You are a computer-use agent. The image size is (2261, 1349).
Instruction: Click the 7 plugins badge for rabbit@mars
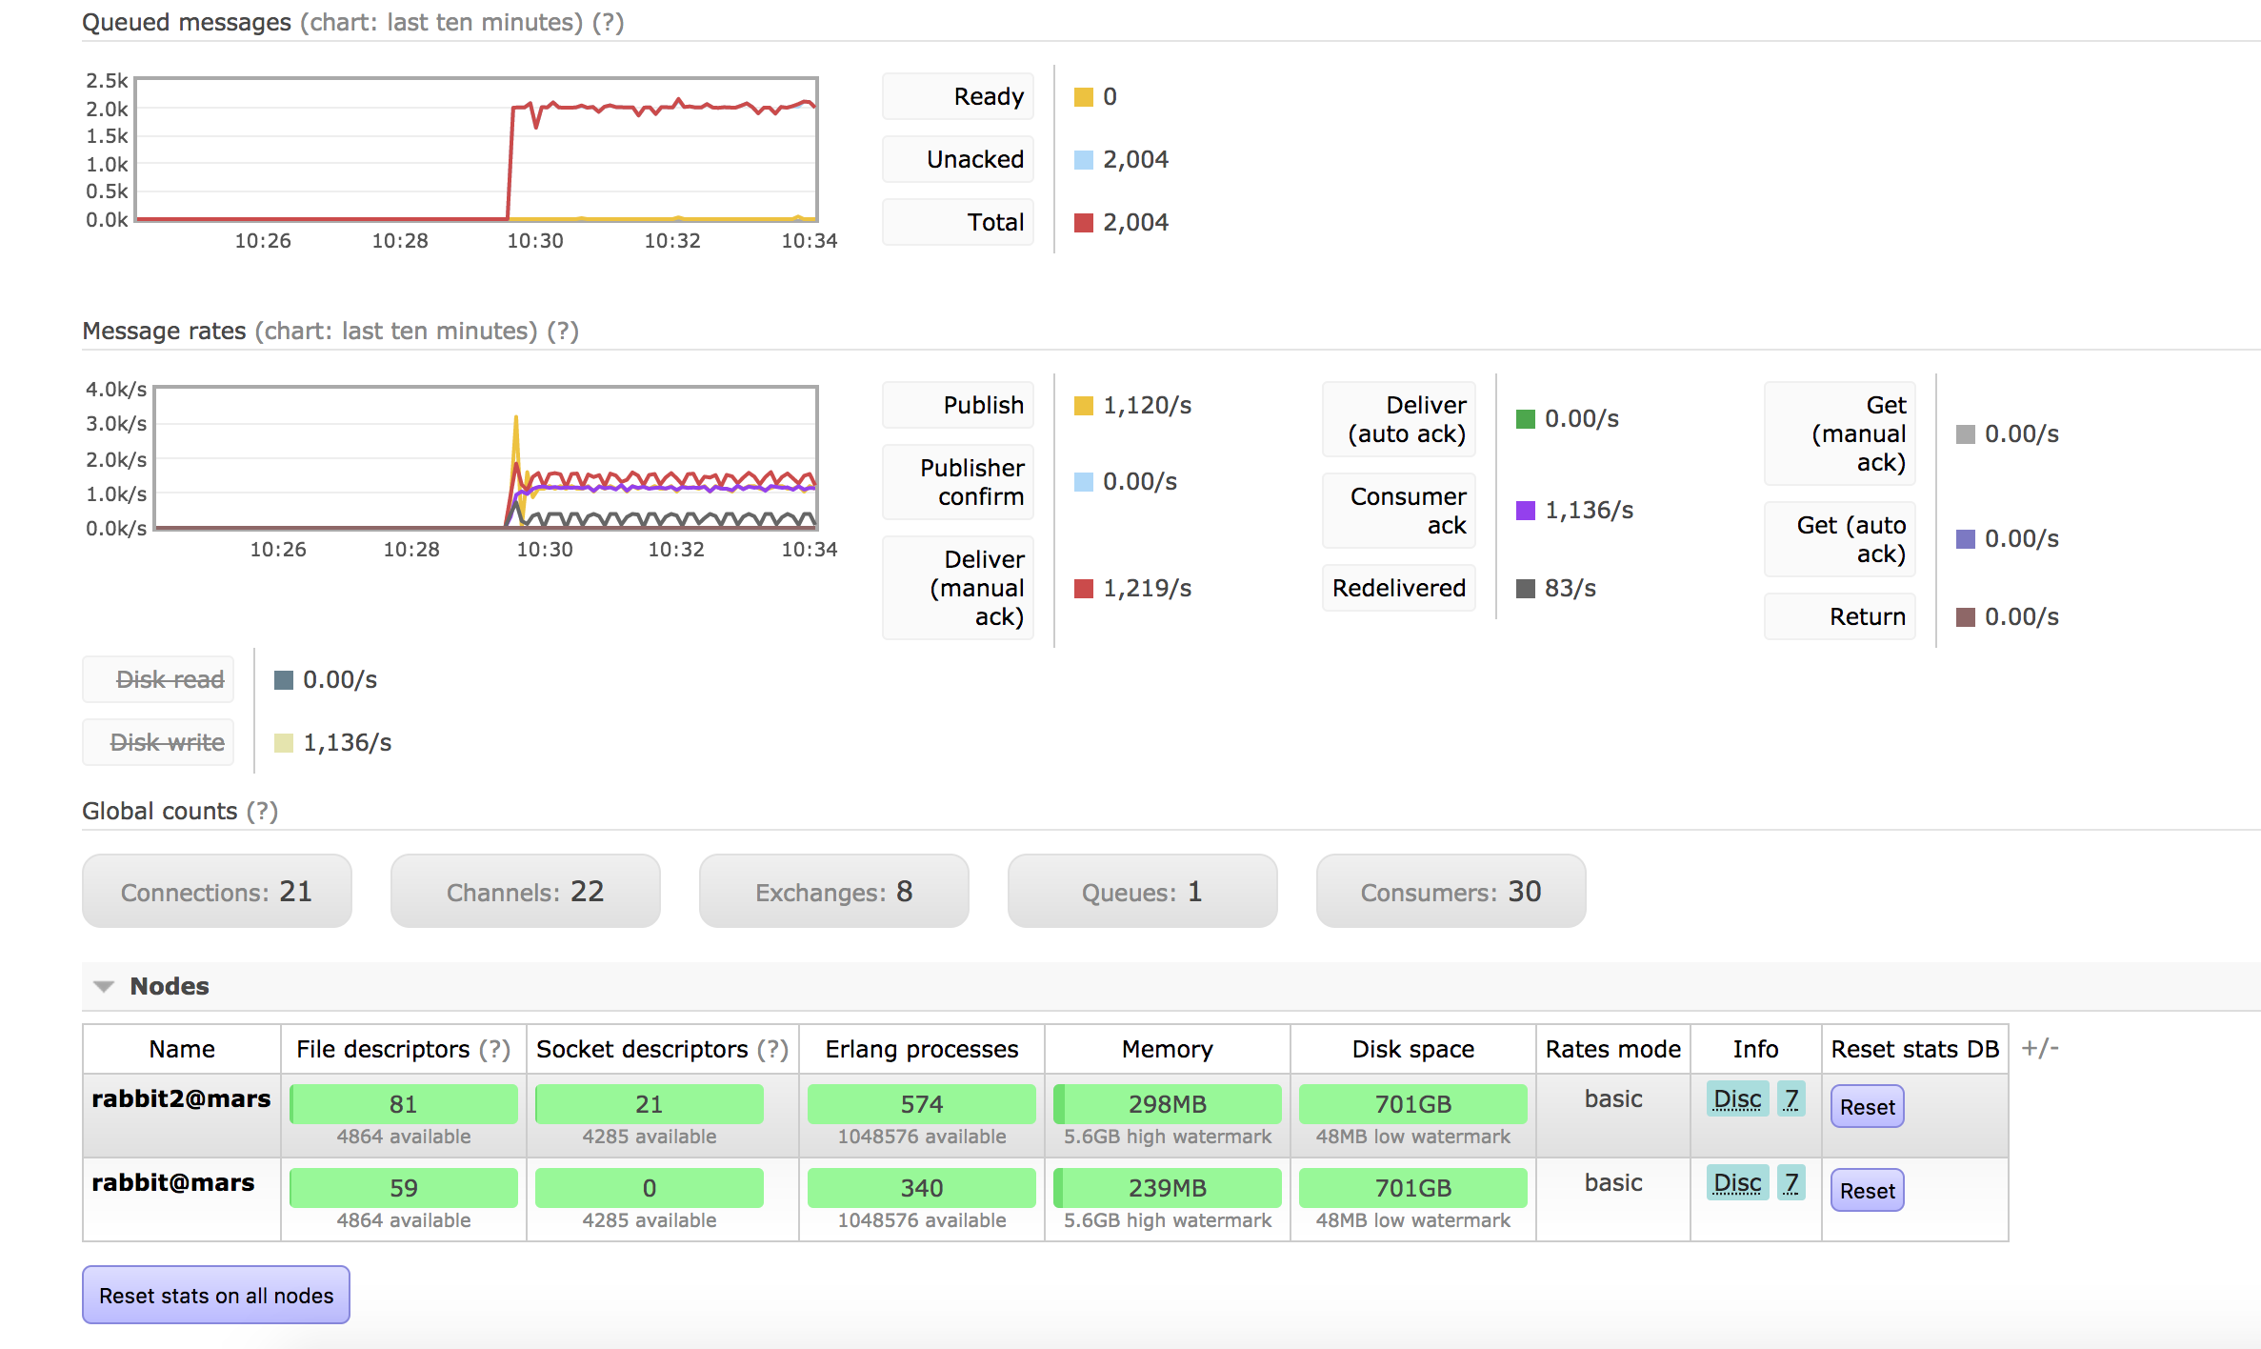(x=1791, y=1182)
